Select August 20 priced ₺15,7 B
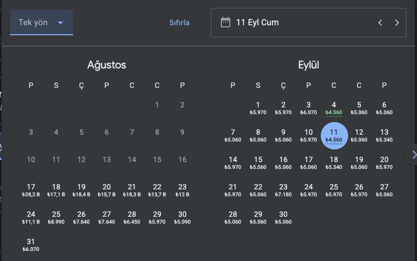The height and width of the screenshot is (261, 417). [x=107, y=190]
